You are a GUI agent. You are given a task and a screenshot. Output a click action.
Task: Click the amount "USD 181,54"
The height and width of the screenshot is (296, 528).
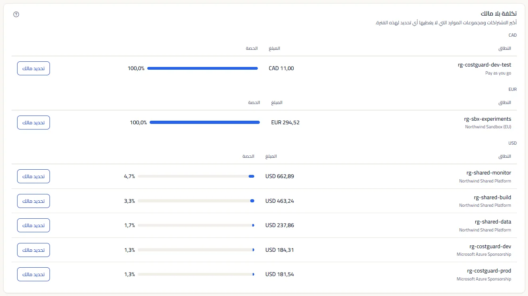280,274
